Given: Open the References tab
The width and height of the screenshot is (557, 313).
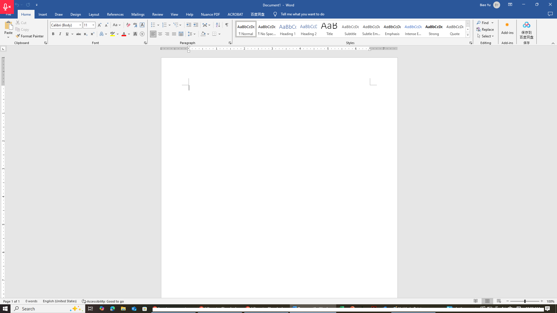Looking at the screenshot, I should coord(115,14).
